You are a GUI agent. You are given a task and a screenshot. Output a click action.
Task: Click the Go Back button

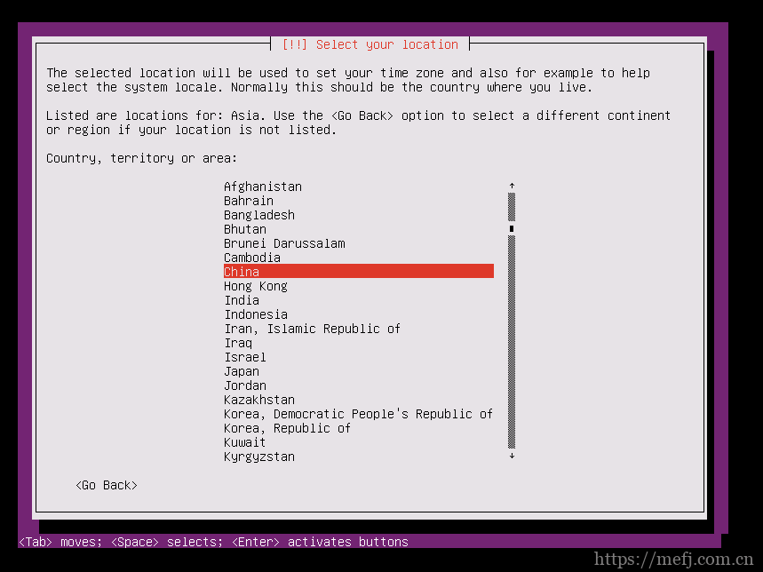[107, 485]
